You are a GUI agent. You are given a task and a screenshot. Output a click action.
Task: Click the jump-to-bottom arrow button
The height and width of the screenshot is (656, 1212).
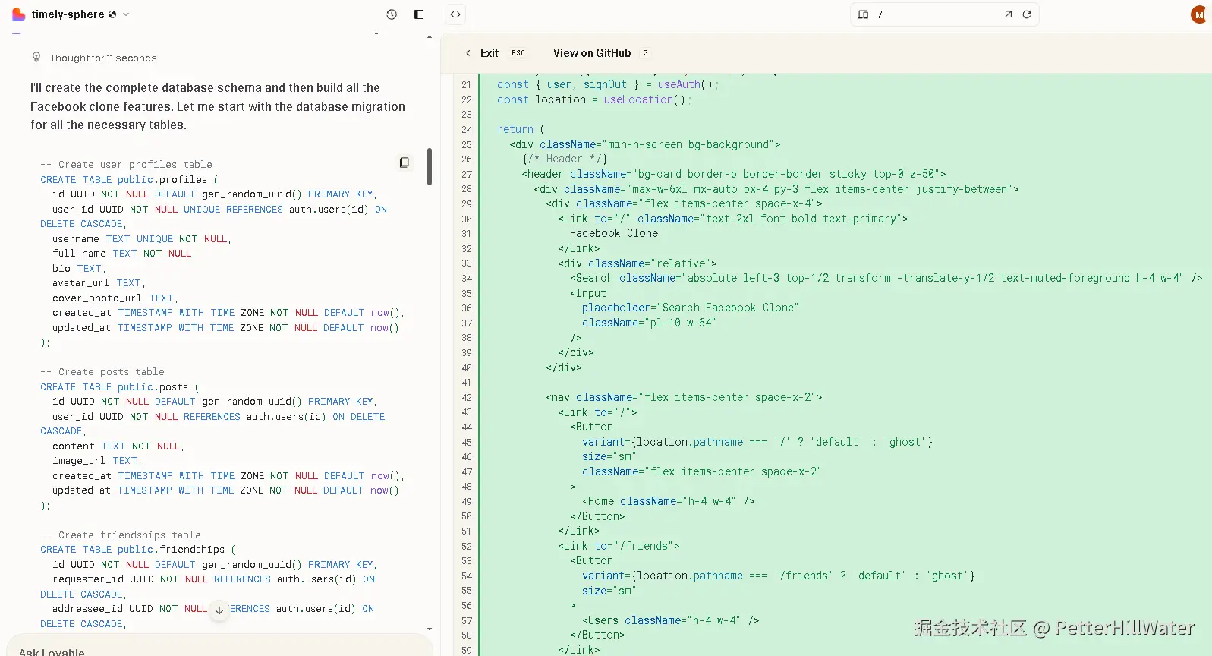tap(219, 610)
